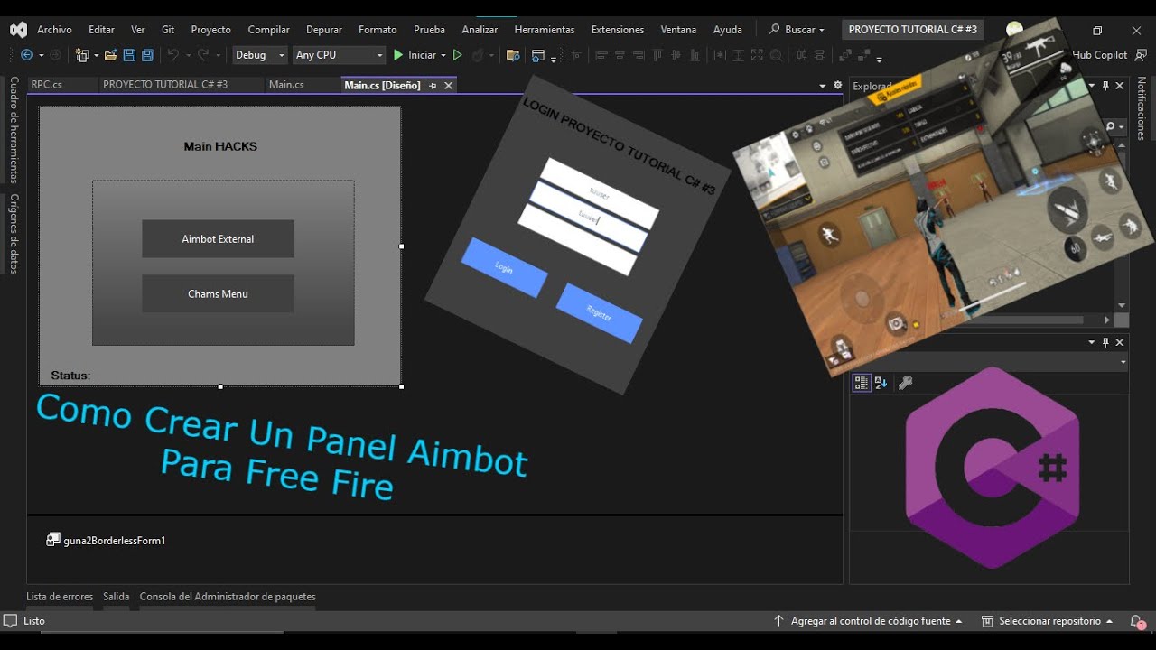Expand the new project icon dropdown arrow
The height and width of the screenshot is (650, 1156).
(x=96, y=55)
